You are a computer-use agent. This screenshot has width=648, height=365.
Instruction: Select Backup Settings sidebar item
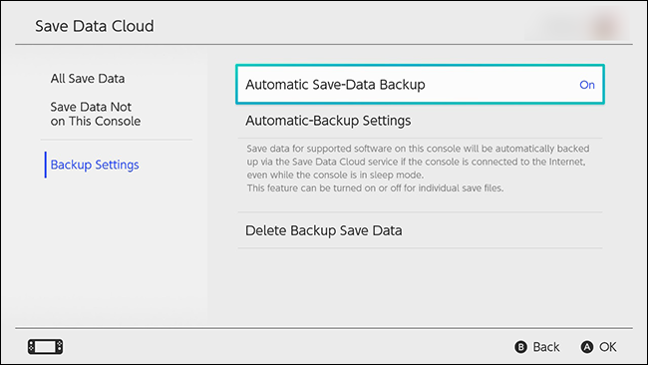[95, 165]
